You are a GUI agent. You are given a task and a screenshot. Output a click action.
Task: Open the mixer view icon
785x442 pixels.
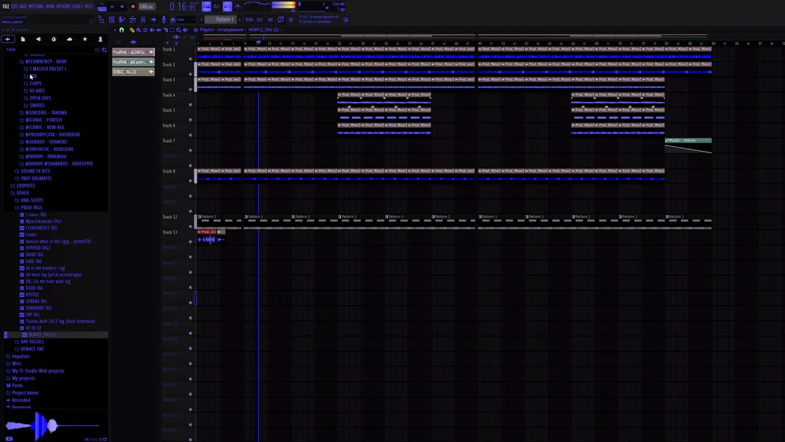pyautogui.click(x=143, y=20)
